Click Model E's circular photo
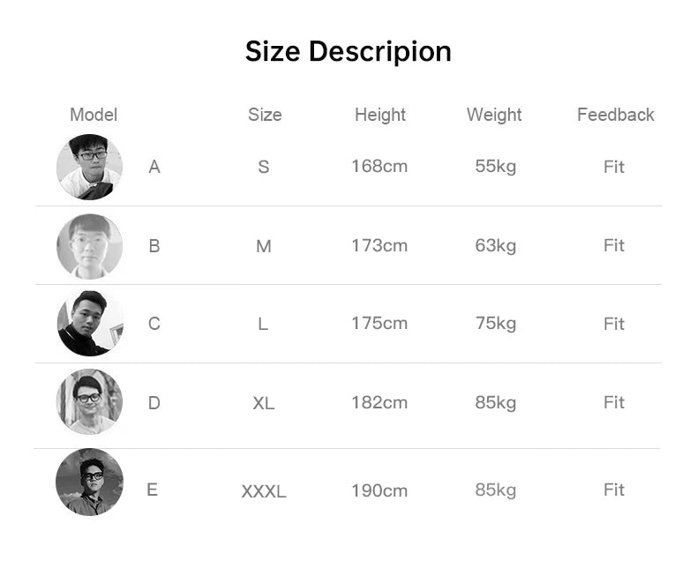The height and width of the screenshot is (561, 697). [89, 482]
